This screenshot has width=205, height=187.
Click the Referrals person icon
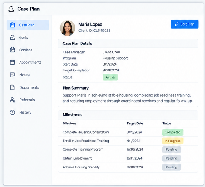coord(13,100)
